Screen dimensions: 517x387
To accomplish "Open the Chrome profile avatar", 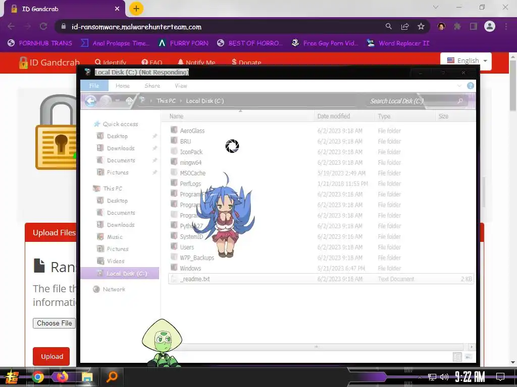I will 490,27.
